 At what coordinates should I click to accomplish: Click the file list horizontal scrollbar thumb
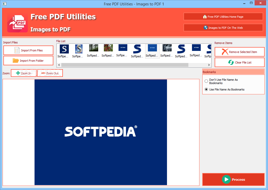[125, 65]
